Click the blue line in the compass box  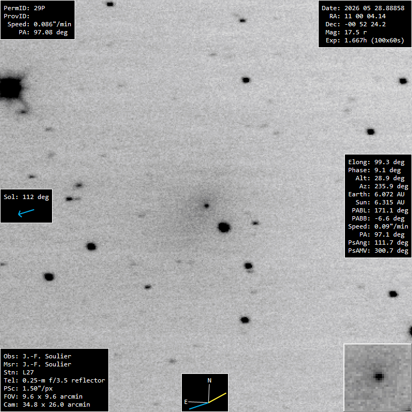[x=198, y=406]
